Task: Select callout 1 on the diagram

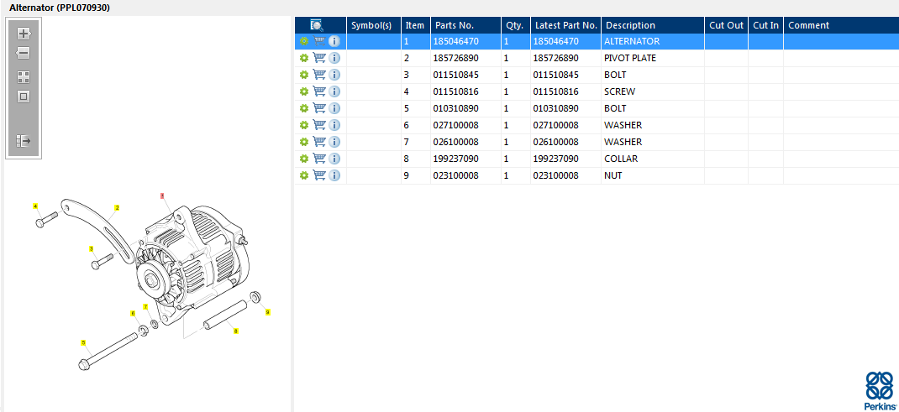Action: point(163,196)
